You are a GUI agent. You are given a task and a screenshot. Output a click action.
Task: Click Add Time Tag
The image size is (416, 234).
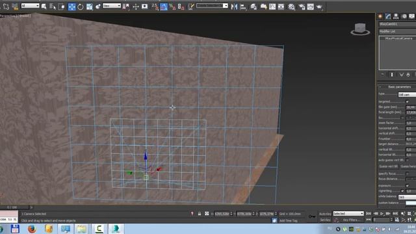click(288, 221)
